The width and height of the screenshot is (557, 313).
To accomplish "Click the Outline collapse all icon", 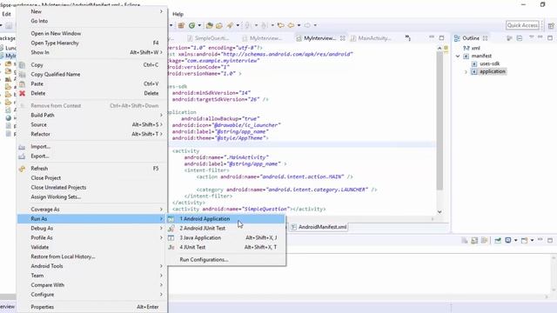I will pos(520,38).
